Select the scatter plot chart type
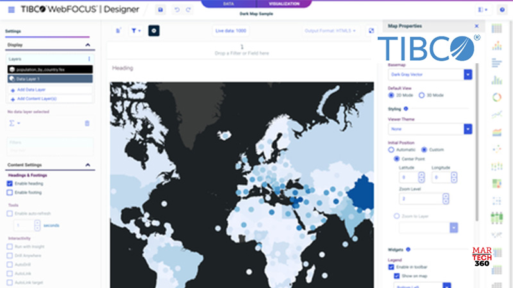The height and width of the screenshot is (288, 513). pos(496,149)
